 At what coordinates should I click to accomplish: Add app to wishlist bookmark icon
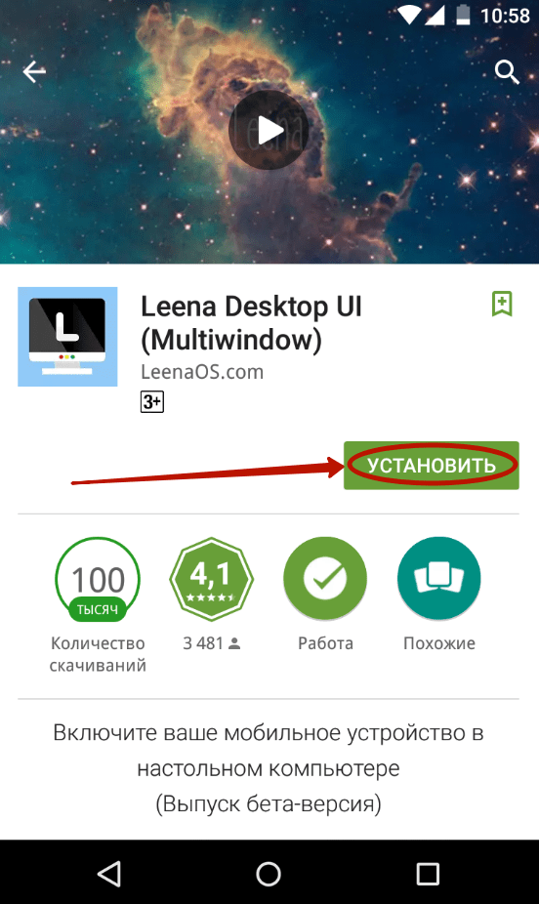point(502,304)
